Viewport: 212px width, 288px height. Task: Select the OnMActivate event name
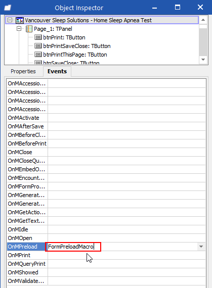pos(24,118)
